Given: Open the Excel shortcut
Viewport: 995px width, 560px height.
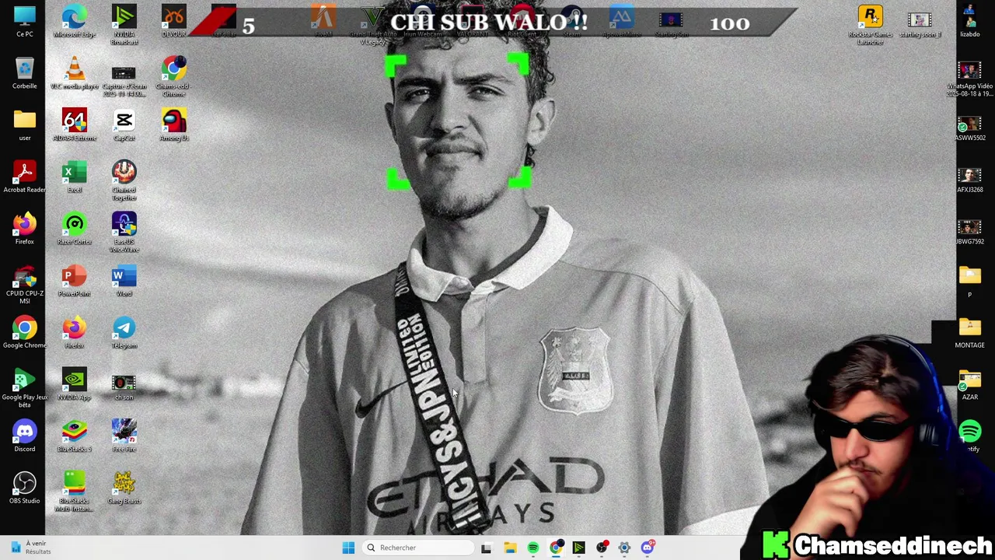Looking at the screenshot, I should click(74, 177).
